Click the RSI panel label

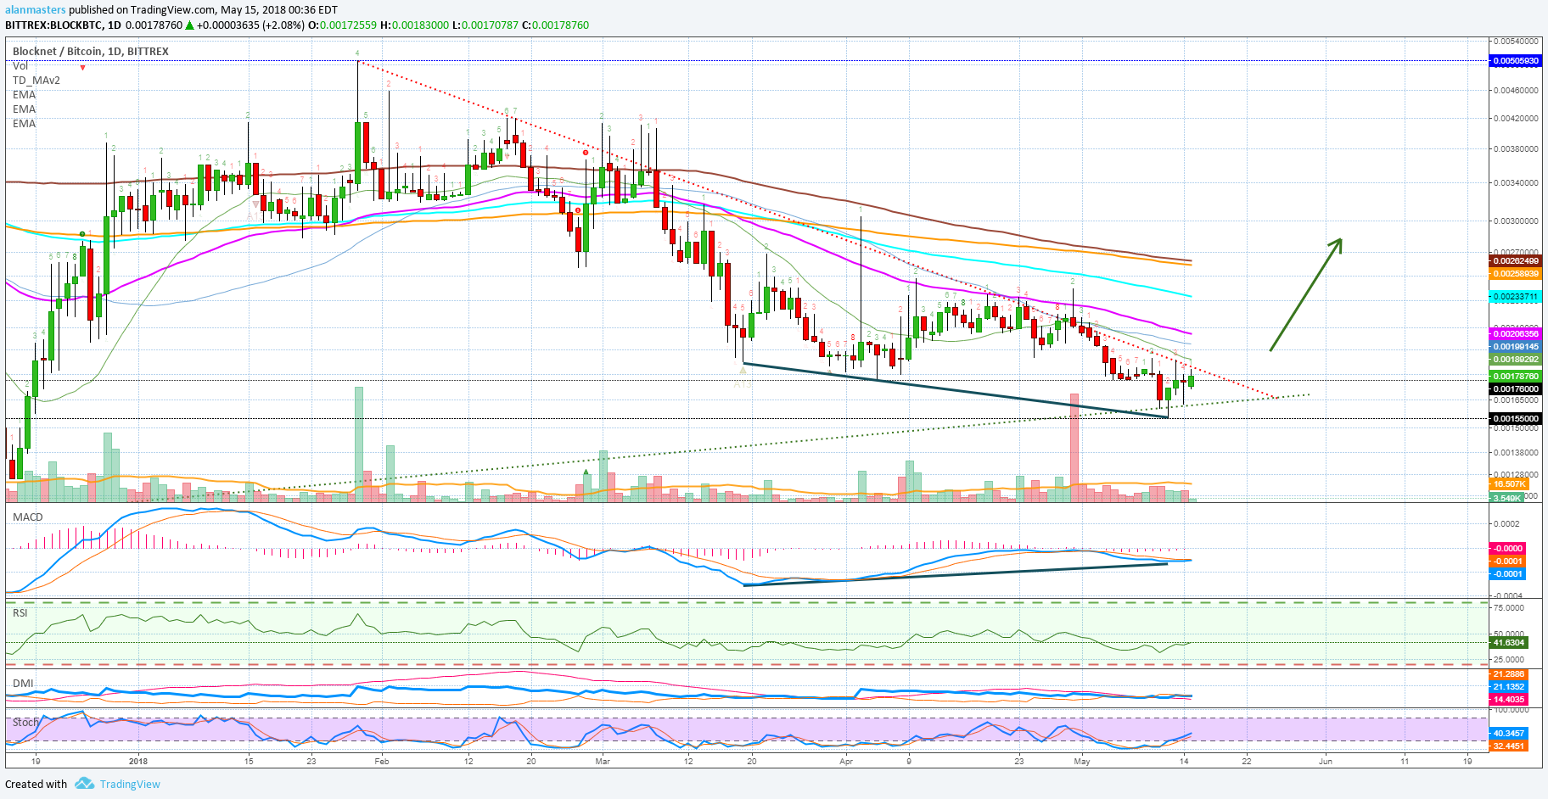coord(20,612)
